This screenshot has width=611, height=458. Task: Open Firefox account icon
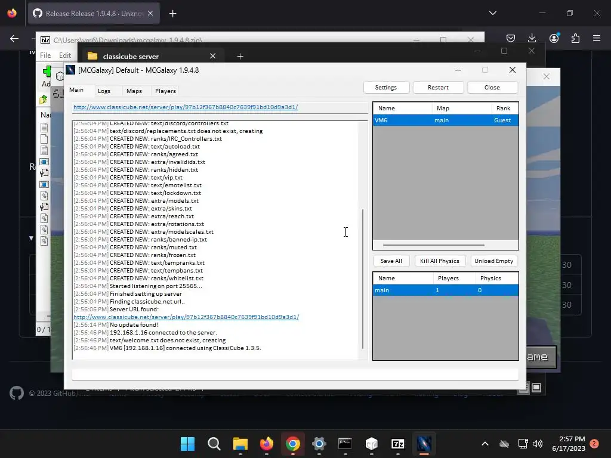554,38
